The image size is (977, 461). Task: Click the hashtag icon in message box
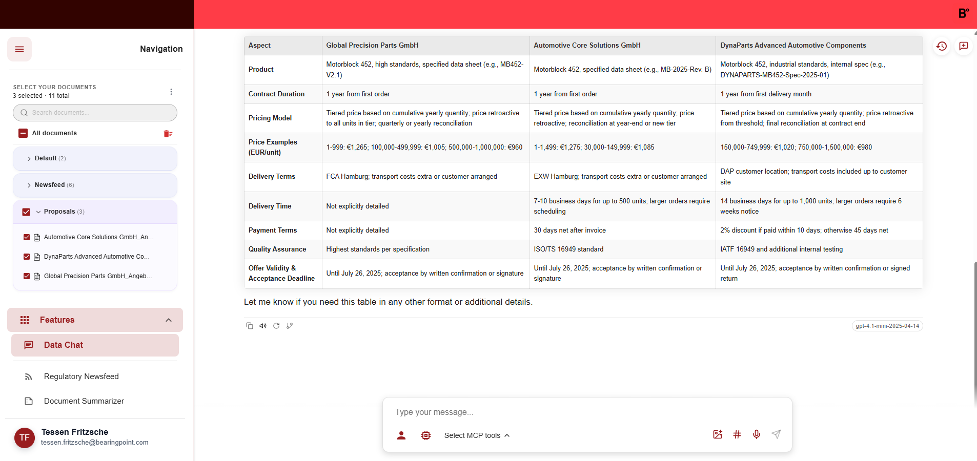(737, 435)
